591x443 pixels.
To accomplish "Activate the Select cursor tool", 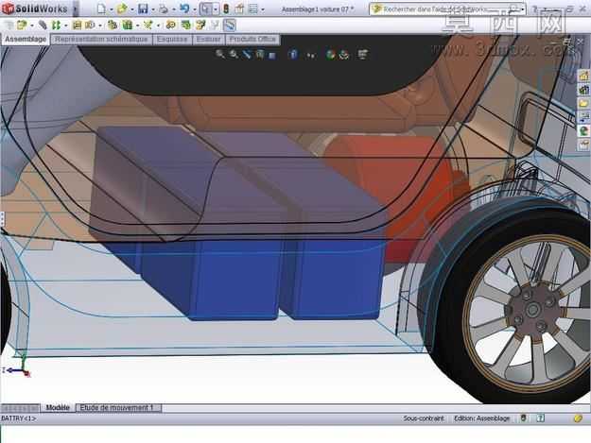I will coord(205,9).
